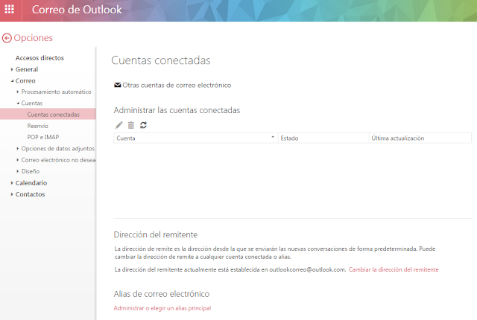477x320 pixels.
Task: Select Cuentas conectadas in sidebar
Action: click(48, 114)
